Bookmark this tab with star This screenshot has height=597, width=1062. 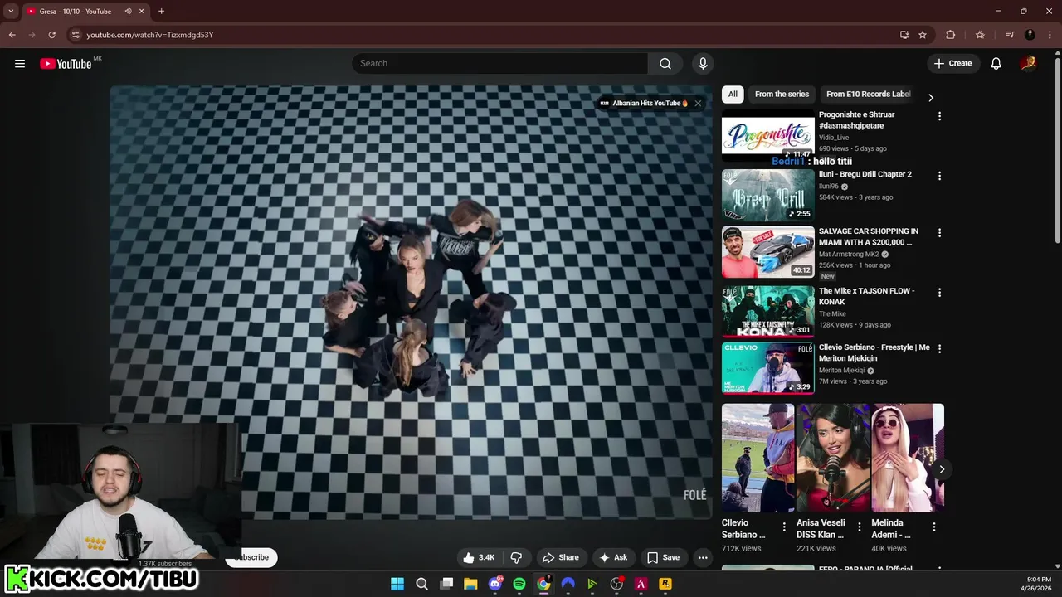[x=923, y=35]
